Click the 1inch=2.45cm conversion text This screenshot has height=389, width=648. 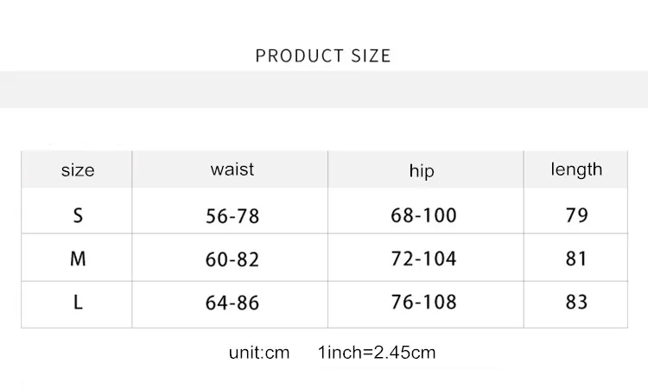[377, 353]
